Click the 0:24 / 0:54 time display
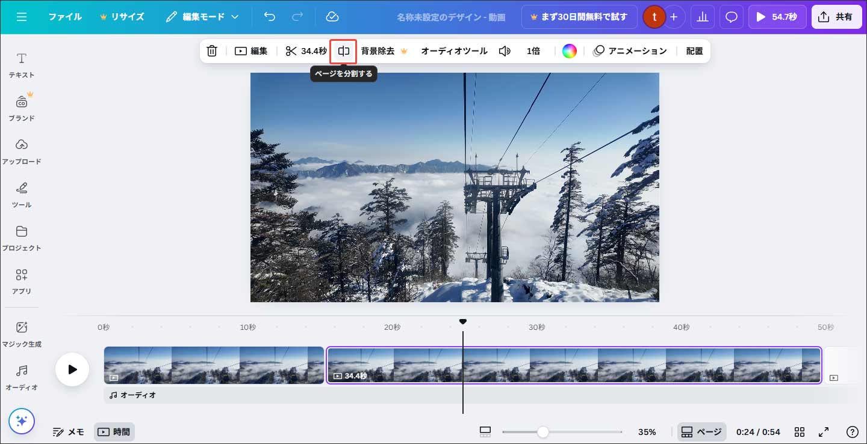867x444 pixels. pyautogui.click(x=758, y=431)
